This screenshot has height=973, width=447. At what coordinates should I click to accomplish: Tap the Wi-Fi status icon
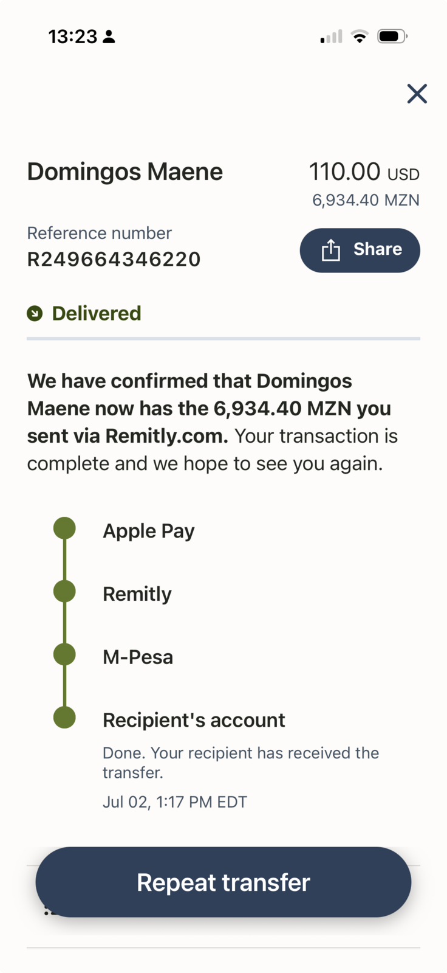tap(360, 36)
